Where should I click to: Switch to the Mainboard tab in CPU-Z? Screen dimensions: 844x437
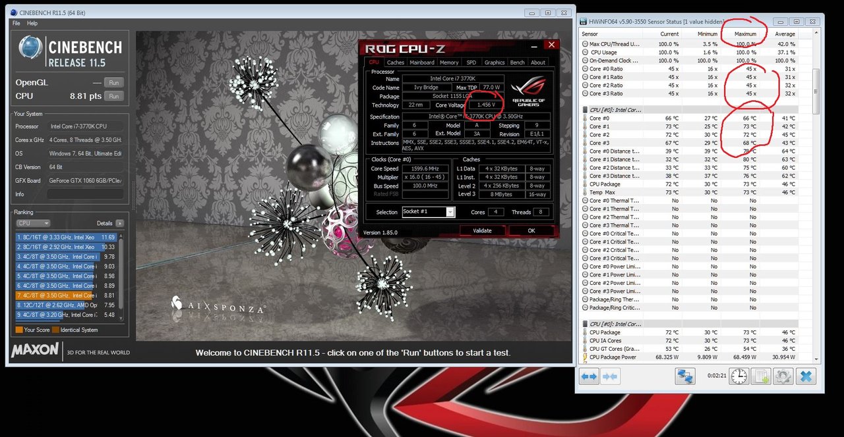[x=422, y=63]
